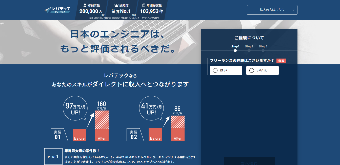
Task: Select the いいえ radio option
Action: pyautogui.click(x=252, y=70)
